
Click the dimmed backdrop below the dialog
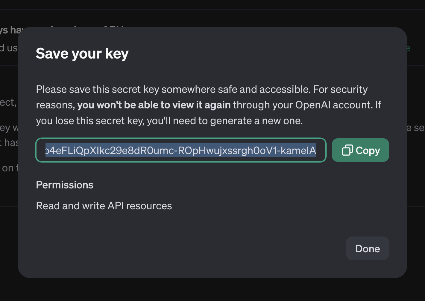pyautogui.click(x=212, y=290)
